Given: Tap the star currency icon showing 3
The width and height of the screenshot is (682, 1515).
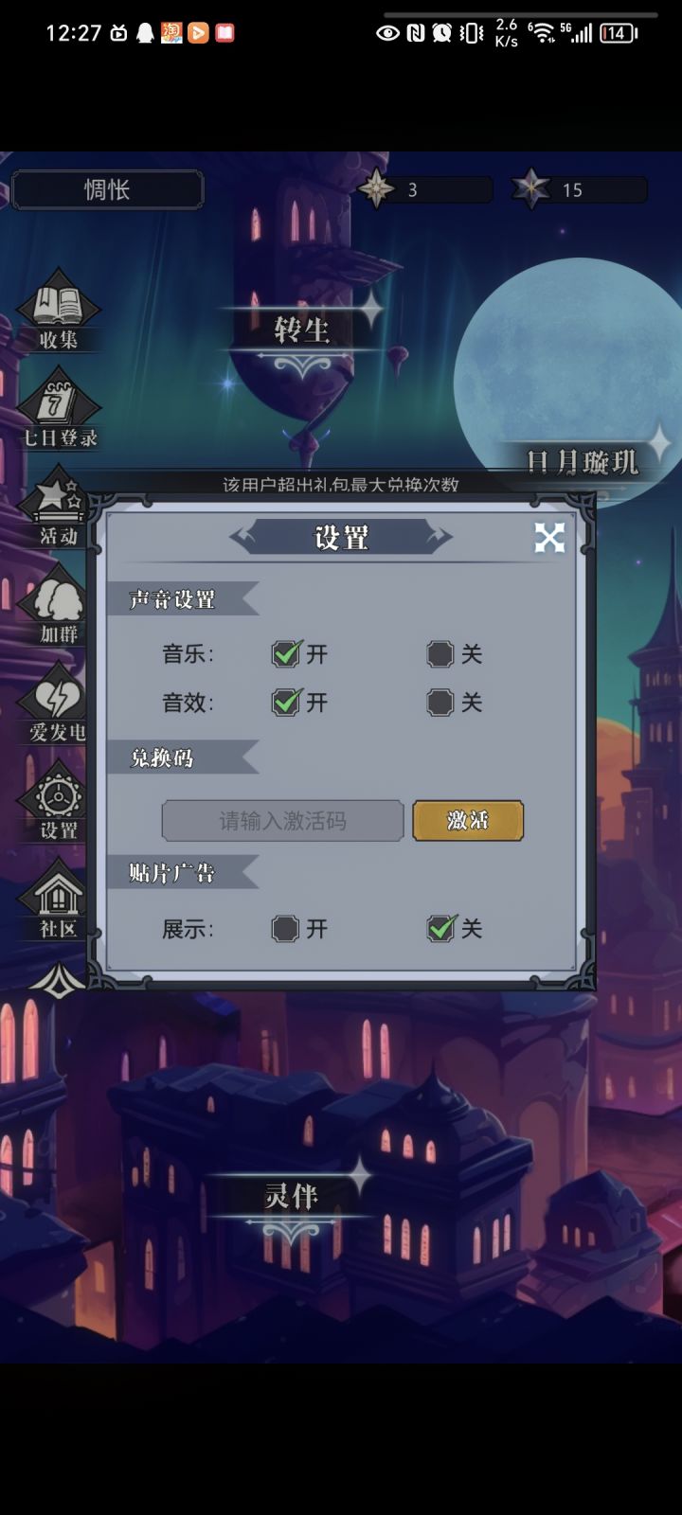Looking at the screenshot, I should 376,188.
